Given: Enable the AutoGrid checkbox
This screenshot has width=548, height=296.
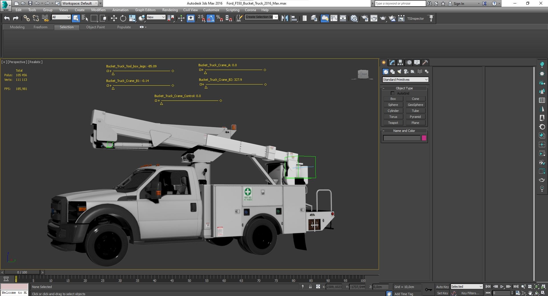Looking at the screenshot, I should pyautogui.click(x=392, y=93).
